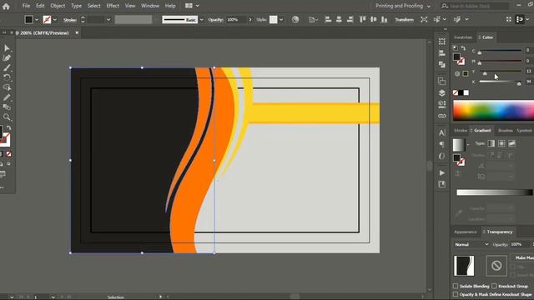Select the Paintbrush tool

pyautogui.click(x=7, y=67)
